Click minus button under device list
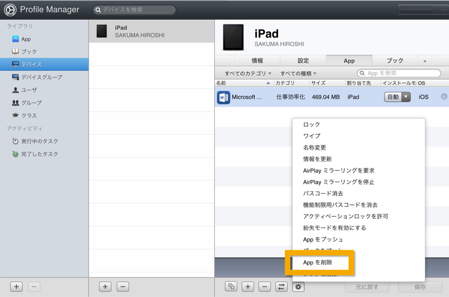The width and height of the screenshot is (449, 297). click(x=123, y=286)
